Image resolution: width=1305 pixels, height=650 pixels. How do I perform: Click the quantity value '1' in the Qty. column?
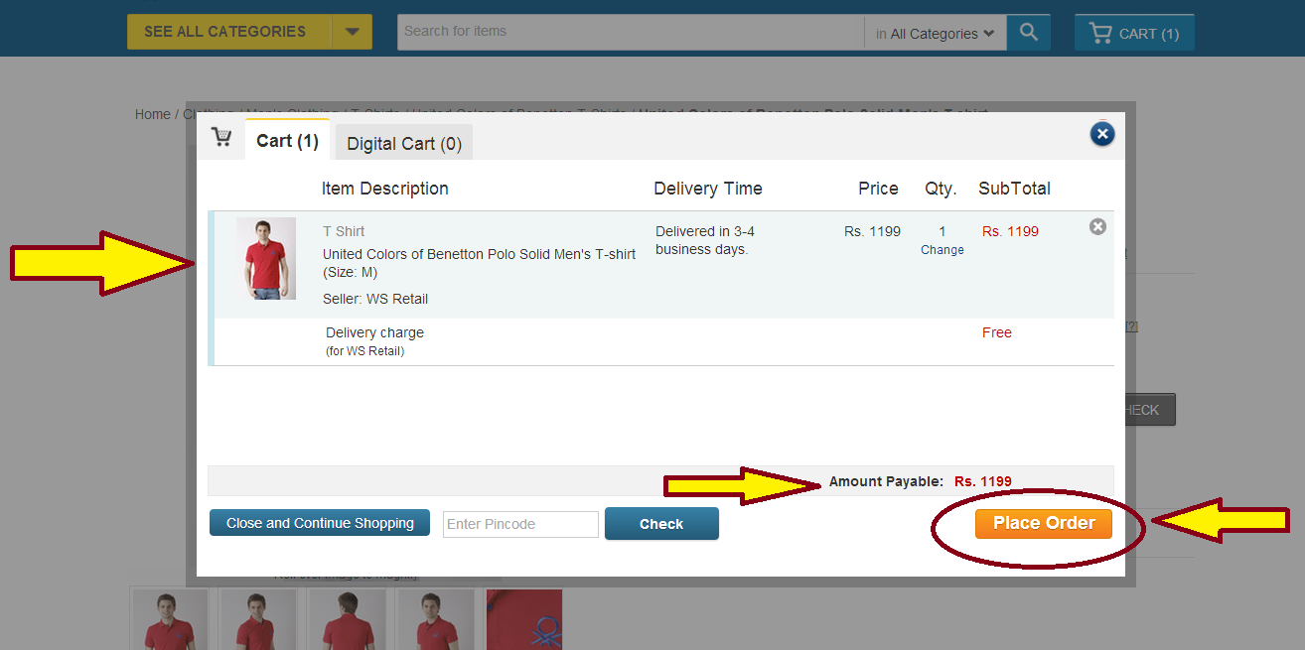click(x=942, y=231)
